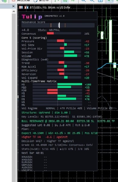Click the Session +58 value

click(x=87, y=52)
